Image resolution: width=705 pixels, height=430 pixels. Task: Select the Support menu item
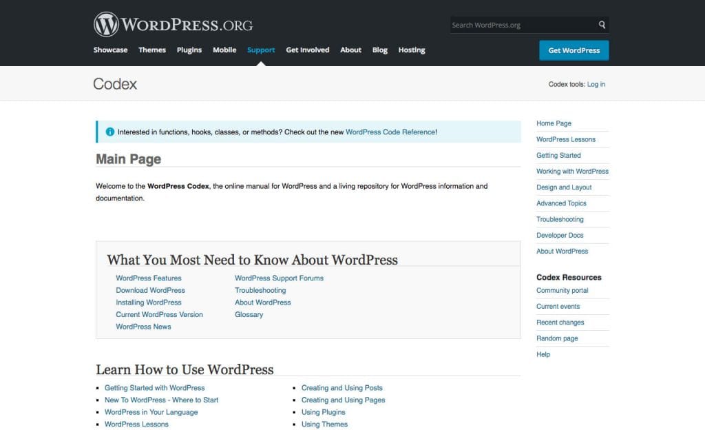tap(261, 50)
